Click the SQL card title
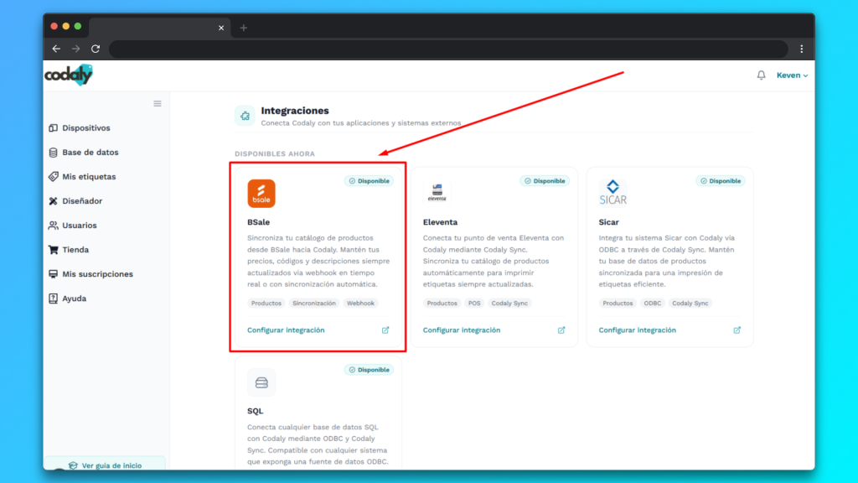The height and width of the screenshot is (483, 858). tap(255, 411)
